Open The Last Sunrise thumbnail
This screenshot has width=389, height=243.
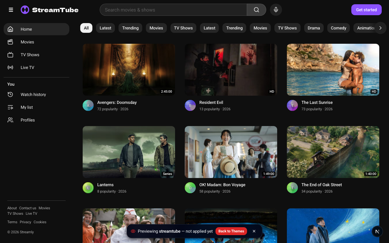(333, 70)
